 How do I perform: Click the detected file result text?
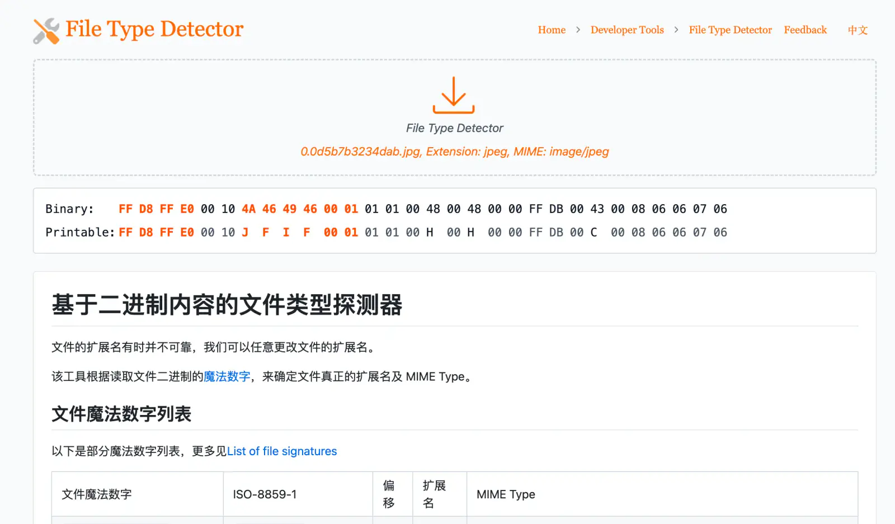coord(455,152)
